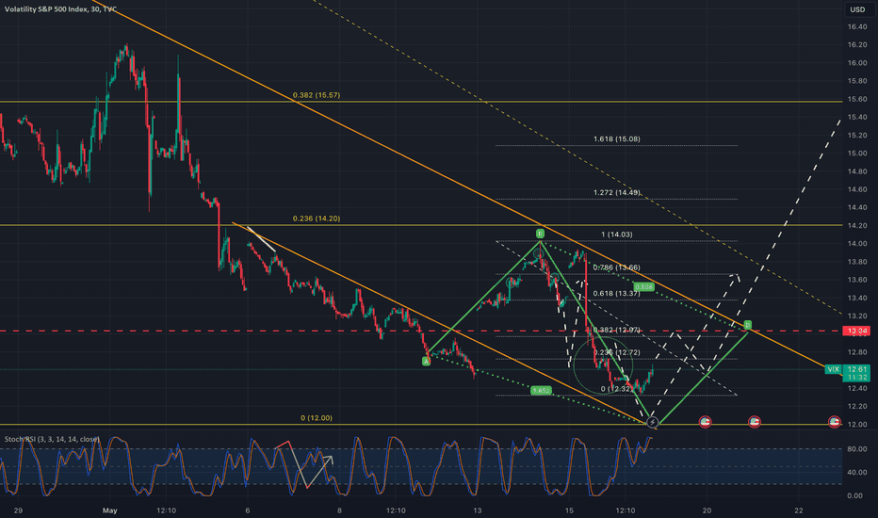Select the 1.272 (14.49) extension label
This screenshot has height=518, width=878.
coord(616,193)
